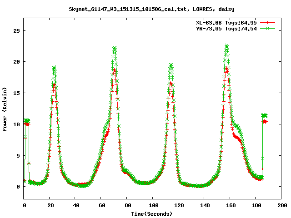This screenshot has width=291, height=218.
Task: Click the 60 tick label on the x-axis
Action: pyautogui.click(x=101, y=206)
